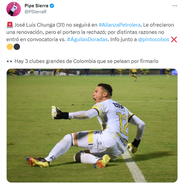
Task: Click the Pipe Sierra profile avatar
Action: point(14,9)
